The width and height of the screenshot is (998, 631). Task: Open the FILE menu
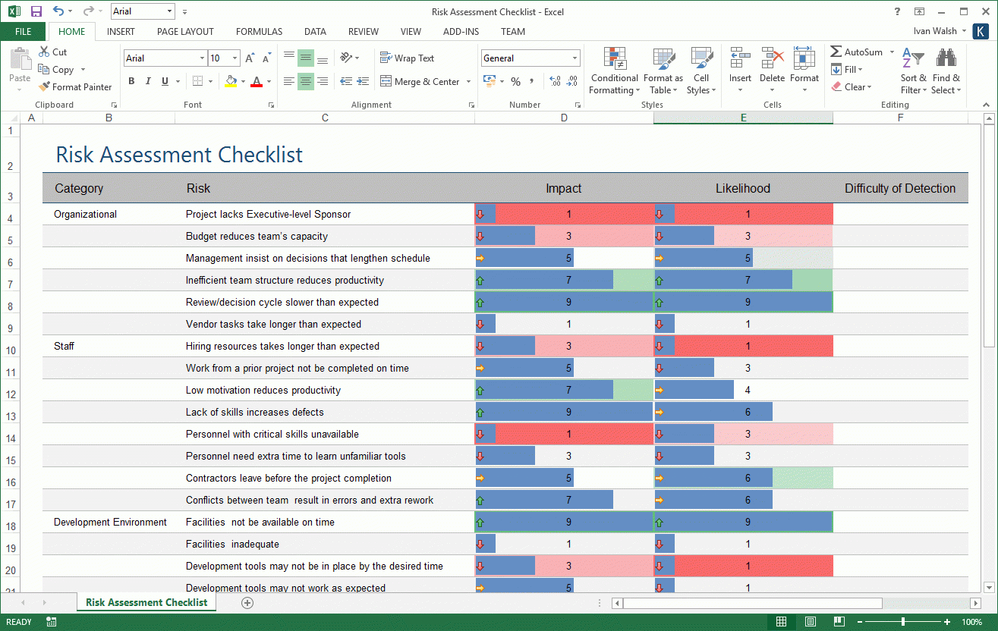[23, 31]
